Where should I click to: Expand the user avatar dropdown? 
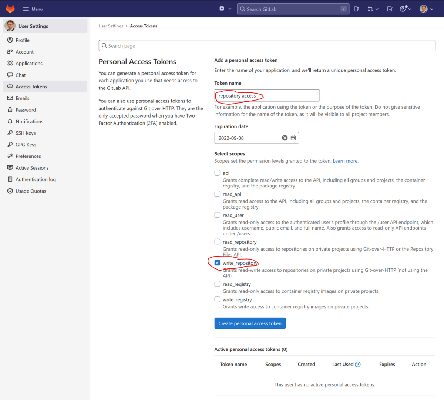tap(426, 9)
